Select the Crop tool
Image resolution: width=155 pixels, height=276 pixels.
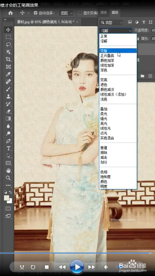click(x=8, y=59)
